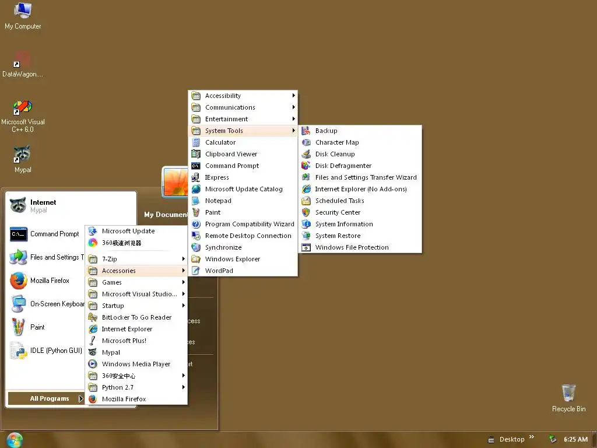Click the Windows Start orb
Viewport: 597px width, 448px height.
tap(15, 440)
